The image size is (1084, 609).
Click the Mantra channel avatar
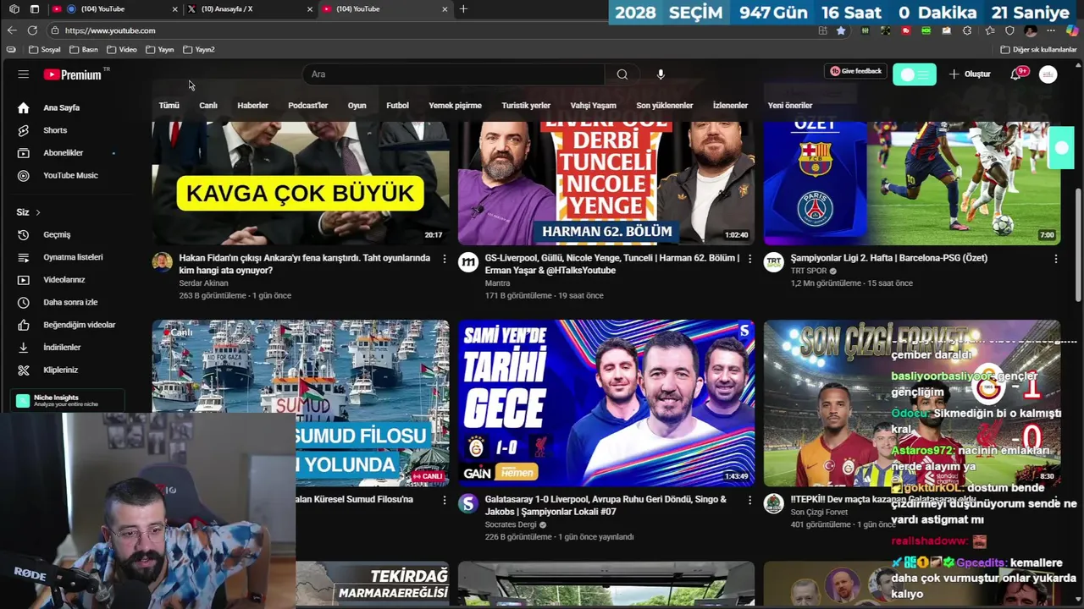point(468,262)
